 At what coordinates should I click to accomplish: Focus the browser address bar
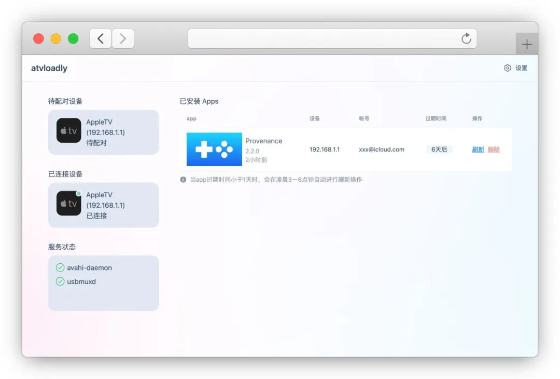click(x=332, y=38)
